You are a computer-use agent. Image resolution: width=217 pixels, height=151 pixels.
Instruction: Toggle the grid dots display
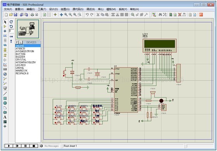49,15
